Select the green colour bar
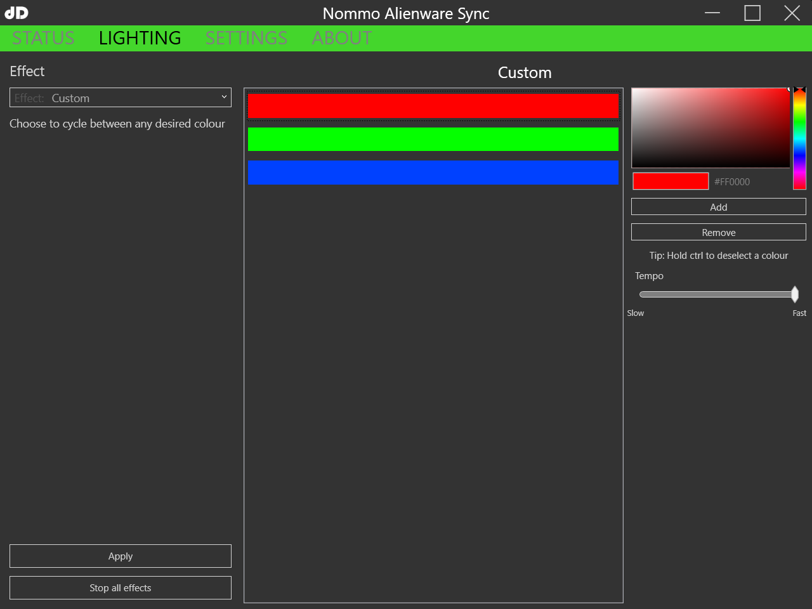Screen dimensions: 812x609 coord(433,139)
